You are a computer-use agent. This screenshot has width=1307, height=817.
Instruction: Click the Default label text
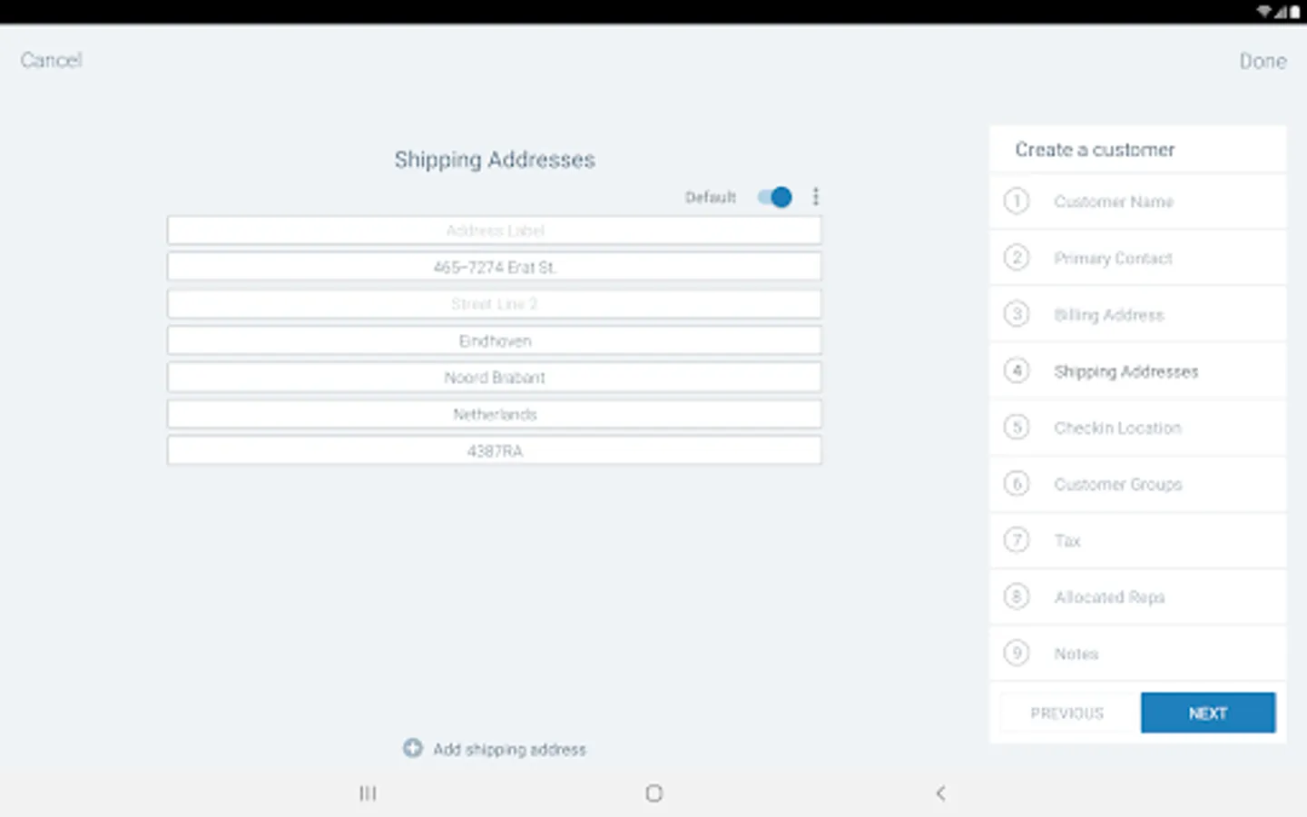click(x=710, y=197)
